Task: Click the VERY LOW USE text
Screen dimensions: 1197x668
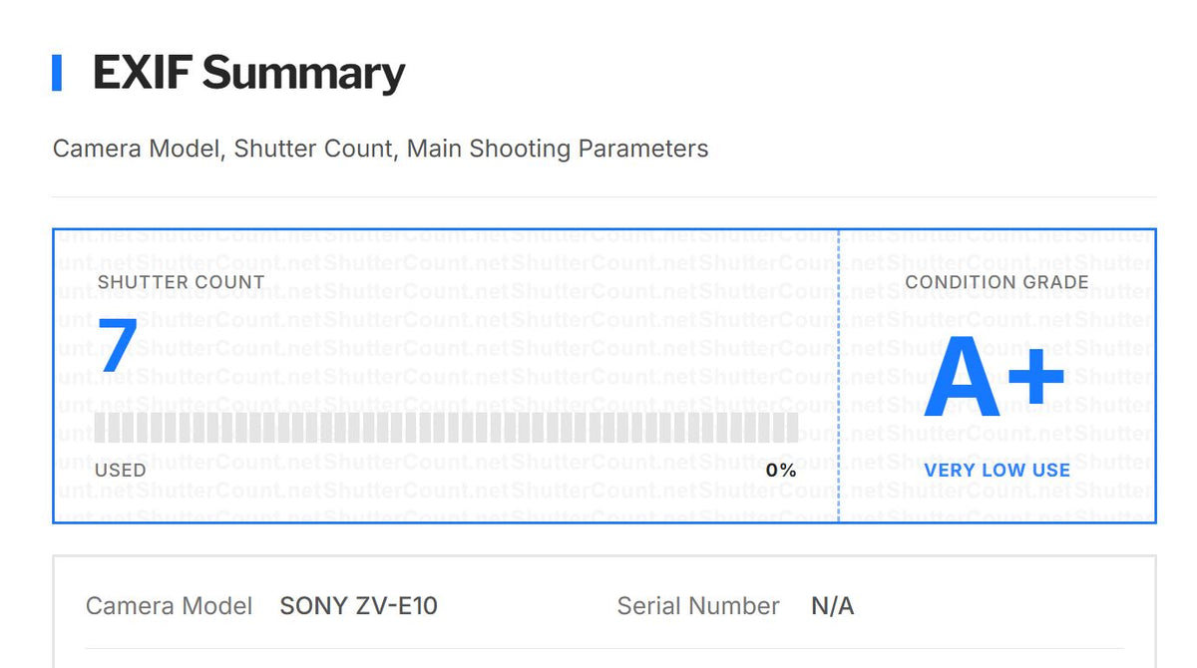Action: click(x=997, y=470)
